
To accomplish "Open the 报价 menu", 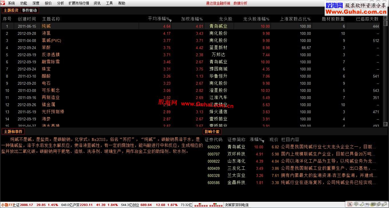I will click(48, 3).
